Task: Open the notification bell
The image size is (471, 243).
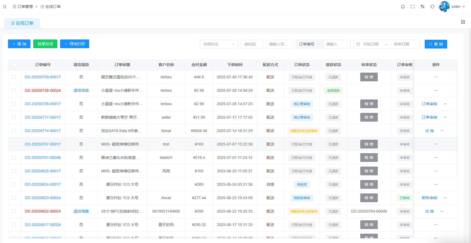Action: coord(403,7)
